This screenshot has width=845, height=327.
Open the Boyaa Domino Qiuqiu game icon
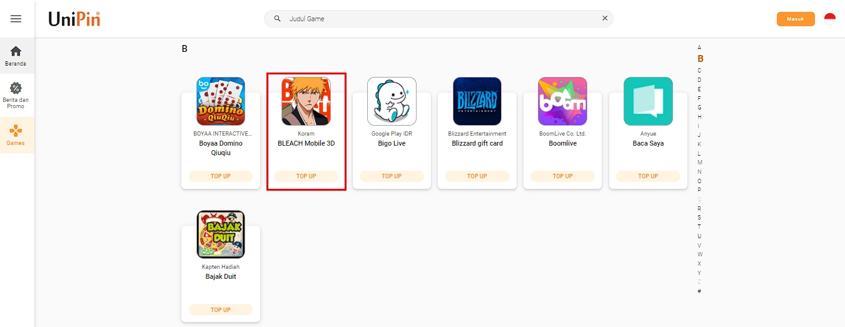click(221, 101)
